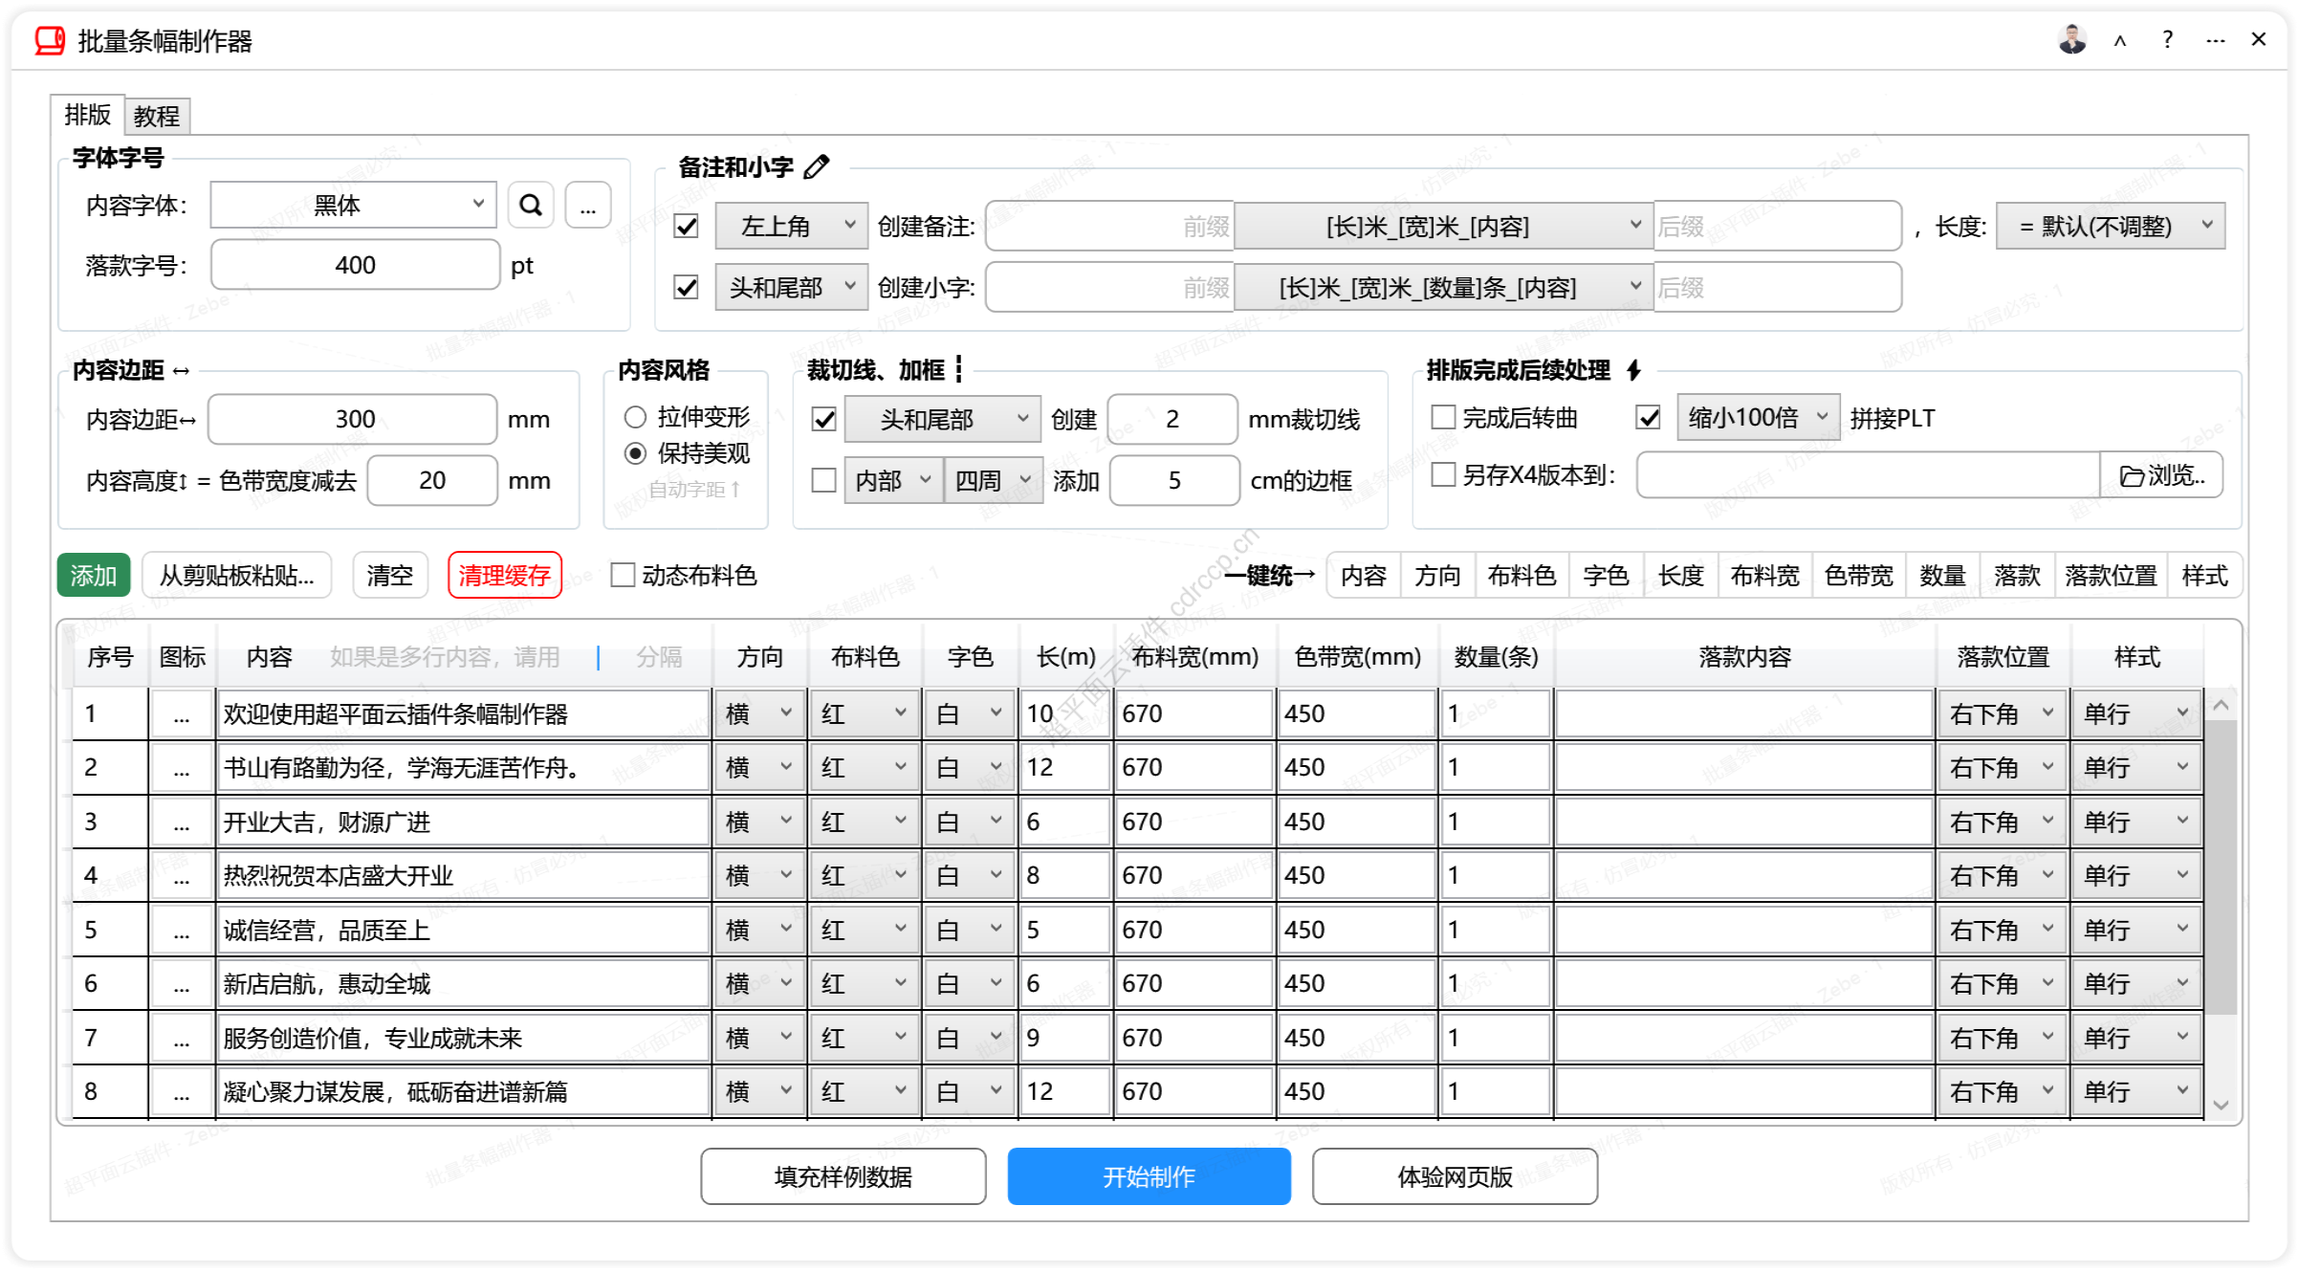Click the 备注 后缀 input field
This screenshot has height=1272, width=2299.
point(1777,227)
